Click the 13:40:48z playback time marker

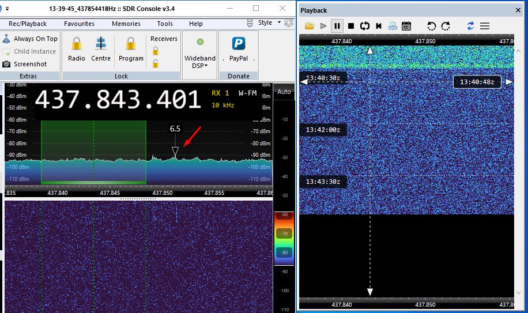tap(477, 82)
